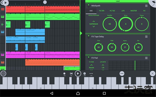
Task: Select the red Drums track icon
Action: (x=3, y=9)
